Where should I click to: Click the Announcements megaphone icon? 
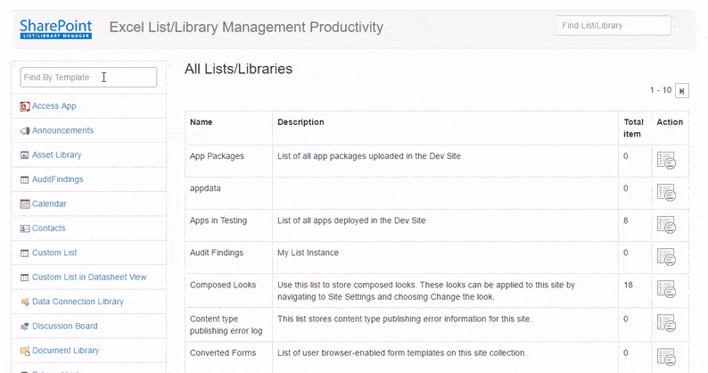click(25, 130)
